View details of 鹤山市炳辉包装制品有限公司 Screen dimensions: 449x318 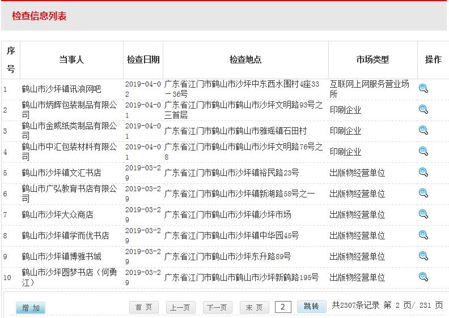(x=423, y=109)
